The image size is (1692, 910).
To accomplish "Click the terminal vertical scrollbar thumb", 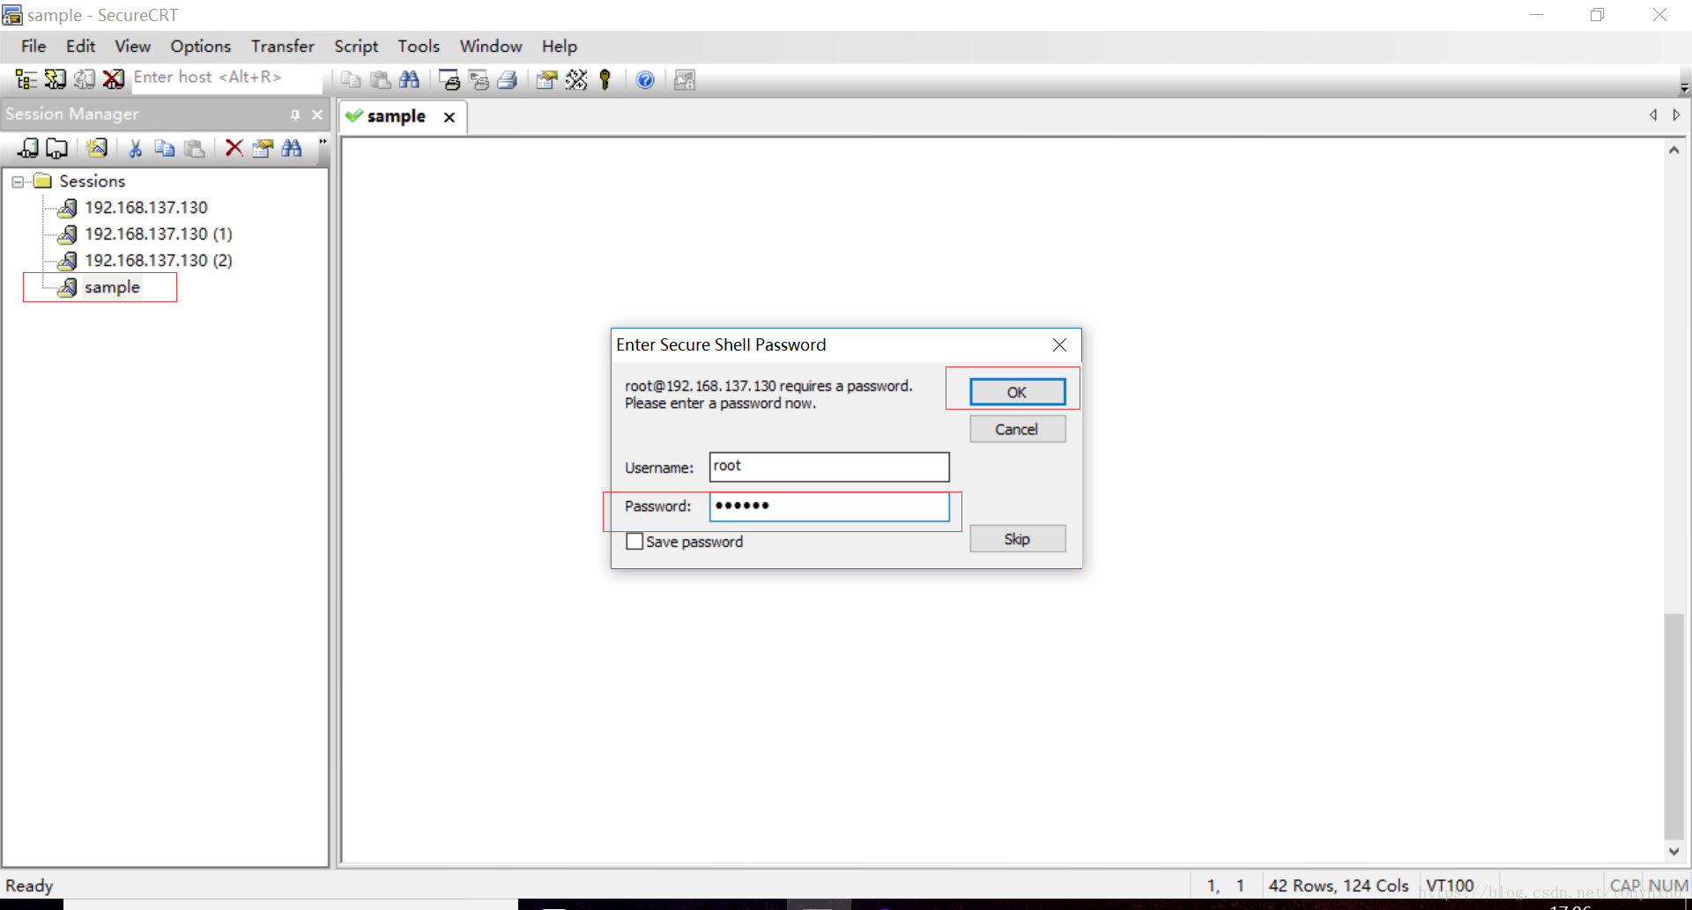I will [1673, 726].
